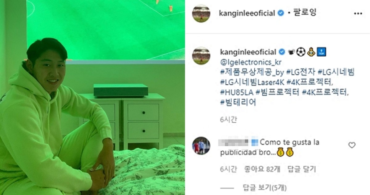
Task: Like the Spanish comment with heart icon
Action: coord(352,145)
